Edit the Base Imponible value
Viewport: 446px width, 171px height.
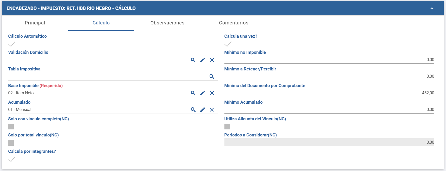click(203, 93)
